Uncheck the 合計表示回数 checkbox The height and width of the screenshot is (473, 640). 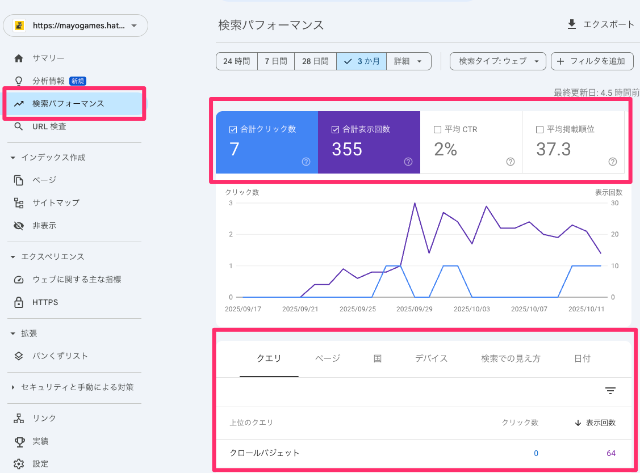pos(335,130)
